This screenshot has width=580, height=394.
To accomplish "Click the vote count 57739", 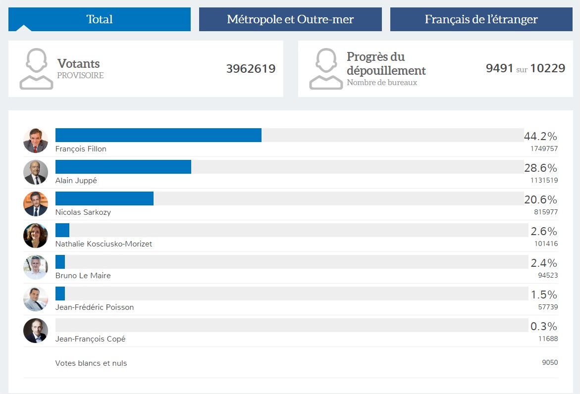I will point(548,307).
